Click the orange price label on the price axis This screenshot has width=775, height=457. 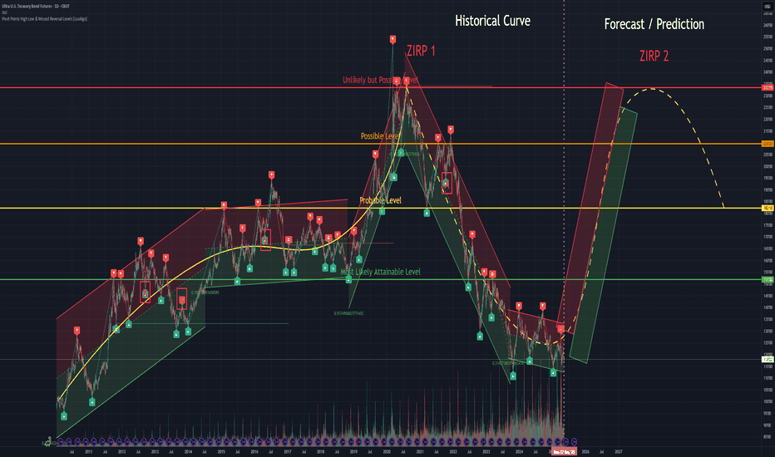768,144
